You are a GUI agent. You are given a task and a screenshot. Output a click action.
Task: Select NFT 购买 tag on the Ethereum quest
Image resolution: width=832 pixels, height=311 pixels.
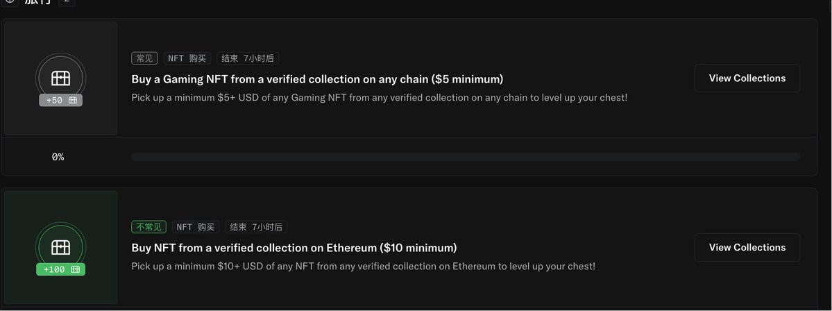point(195,227)
